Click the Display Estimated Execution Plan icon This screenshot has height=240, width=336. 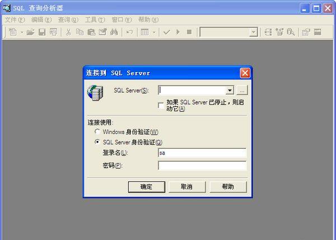point(268,32)
